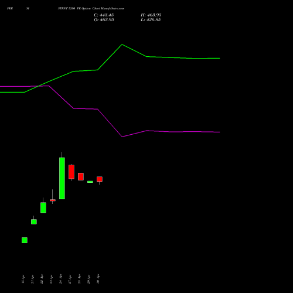Click the close value C: 443.45
The height and width of the screenshot is (293, 293).
point(104,15)
